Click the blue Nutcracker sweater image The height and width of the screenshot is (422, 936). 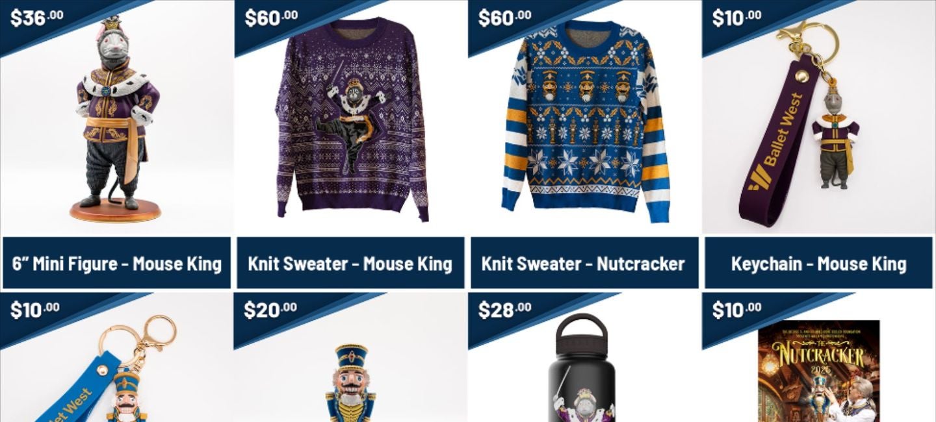(x=586, y=120)
